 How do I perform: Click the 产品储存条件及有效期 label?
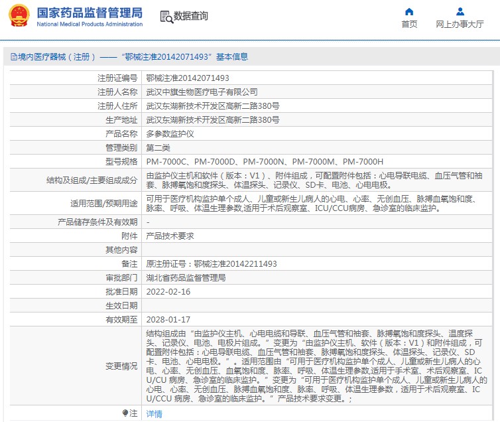(x=97, y=222)
